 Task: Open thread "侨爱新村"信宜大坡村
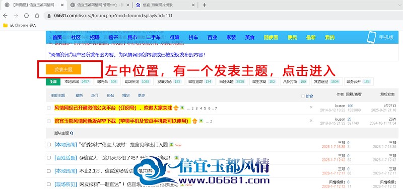pyautogui.click(x=123, y=145)
